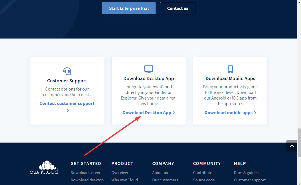Click the Contribute community link
This screenshot has height=185, width=301.
[202, 173]
